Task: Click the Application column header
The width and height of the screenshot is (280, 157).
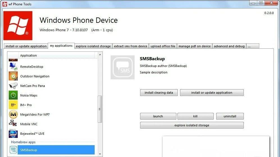Action: pyautogui.click(x=57, y=55)
